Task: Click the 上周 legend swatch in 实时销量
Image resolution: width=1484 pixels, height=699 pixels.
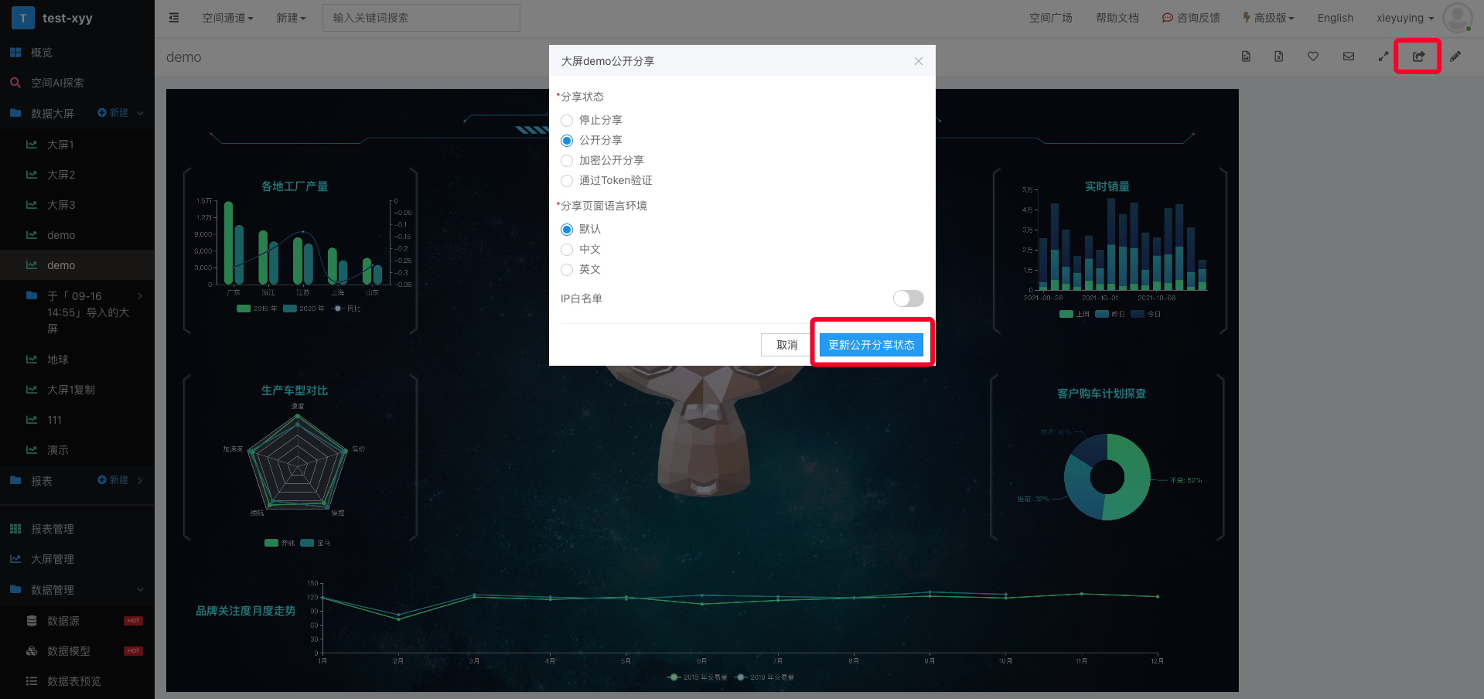Action: [x=1066, y=314]
